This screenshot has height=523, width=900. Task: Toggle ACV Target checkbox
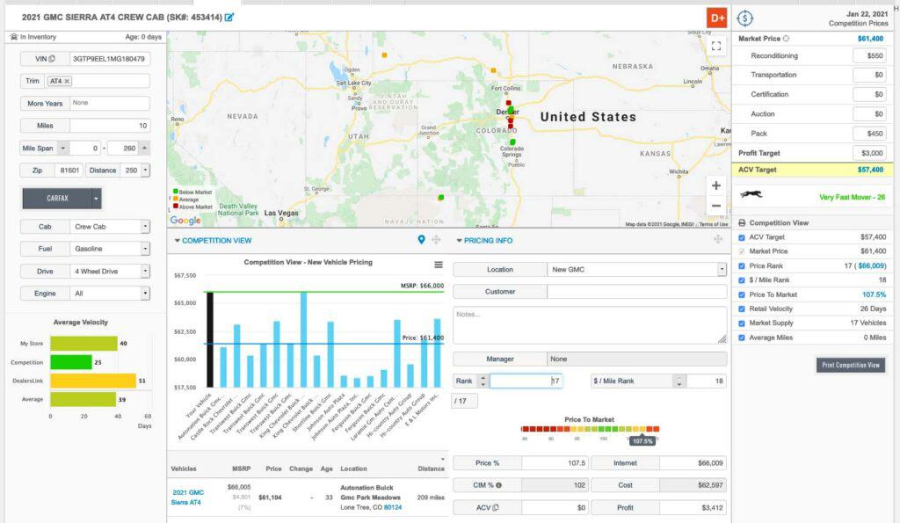pyautogui.click(x=742, y=237)
